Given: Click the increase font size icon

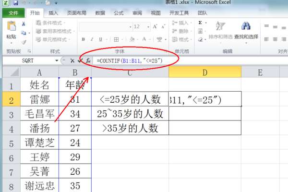Looking at the screenshot, I should (155, 27).
